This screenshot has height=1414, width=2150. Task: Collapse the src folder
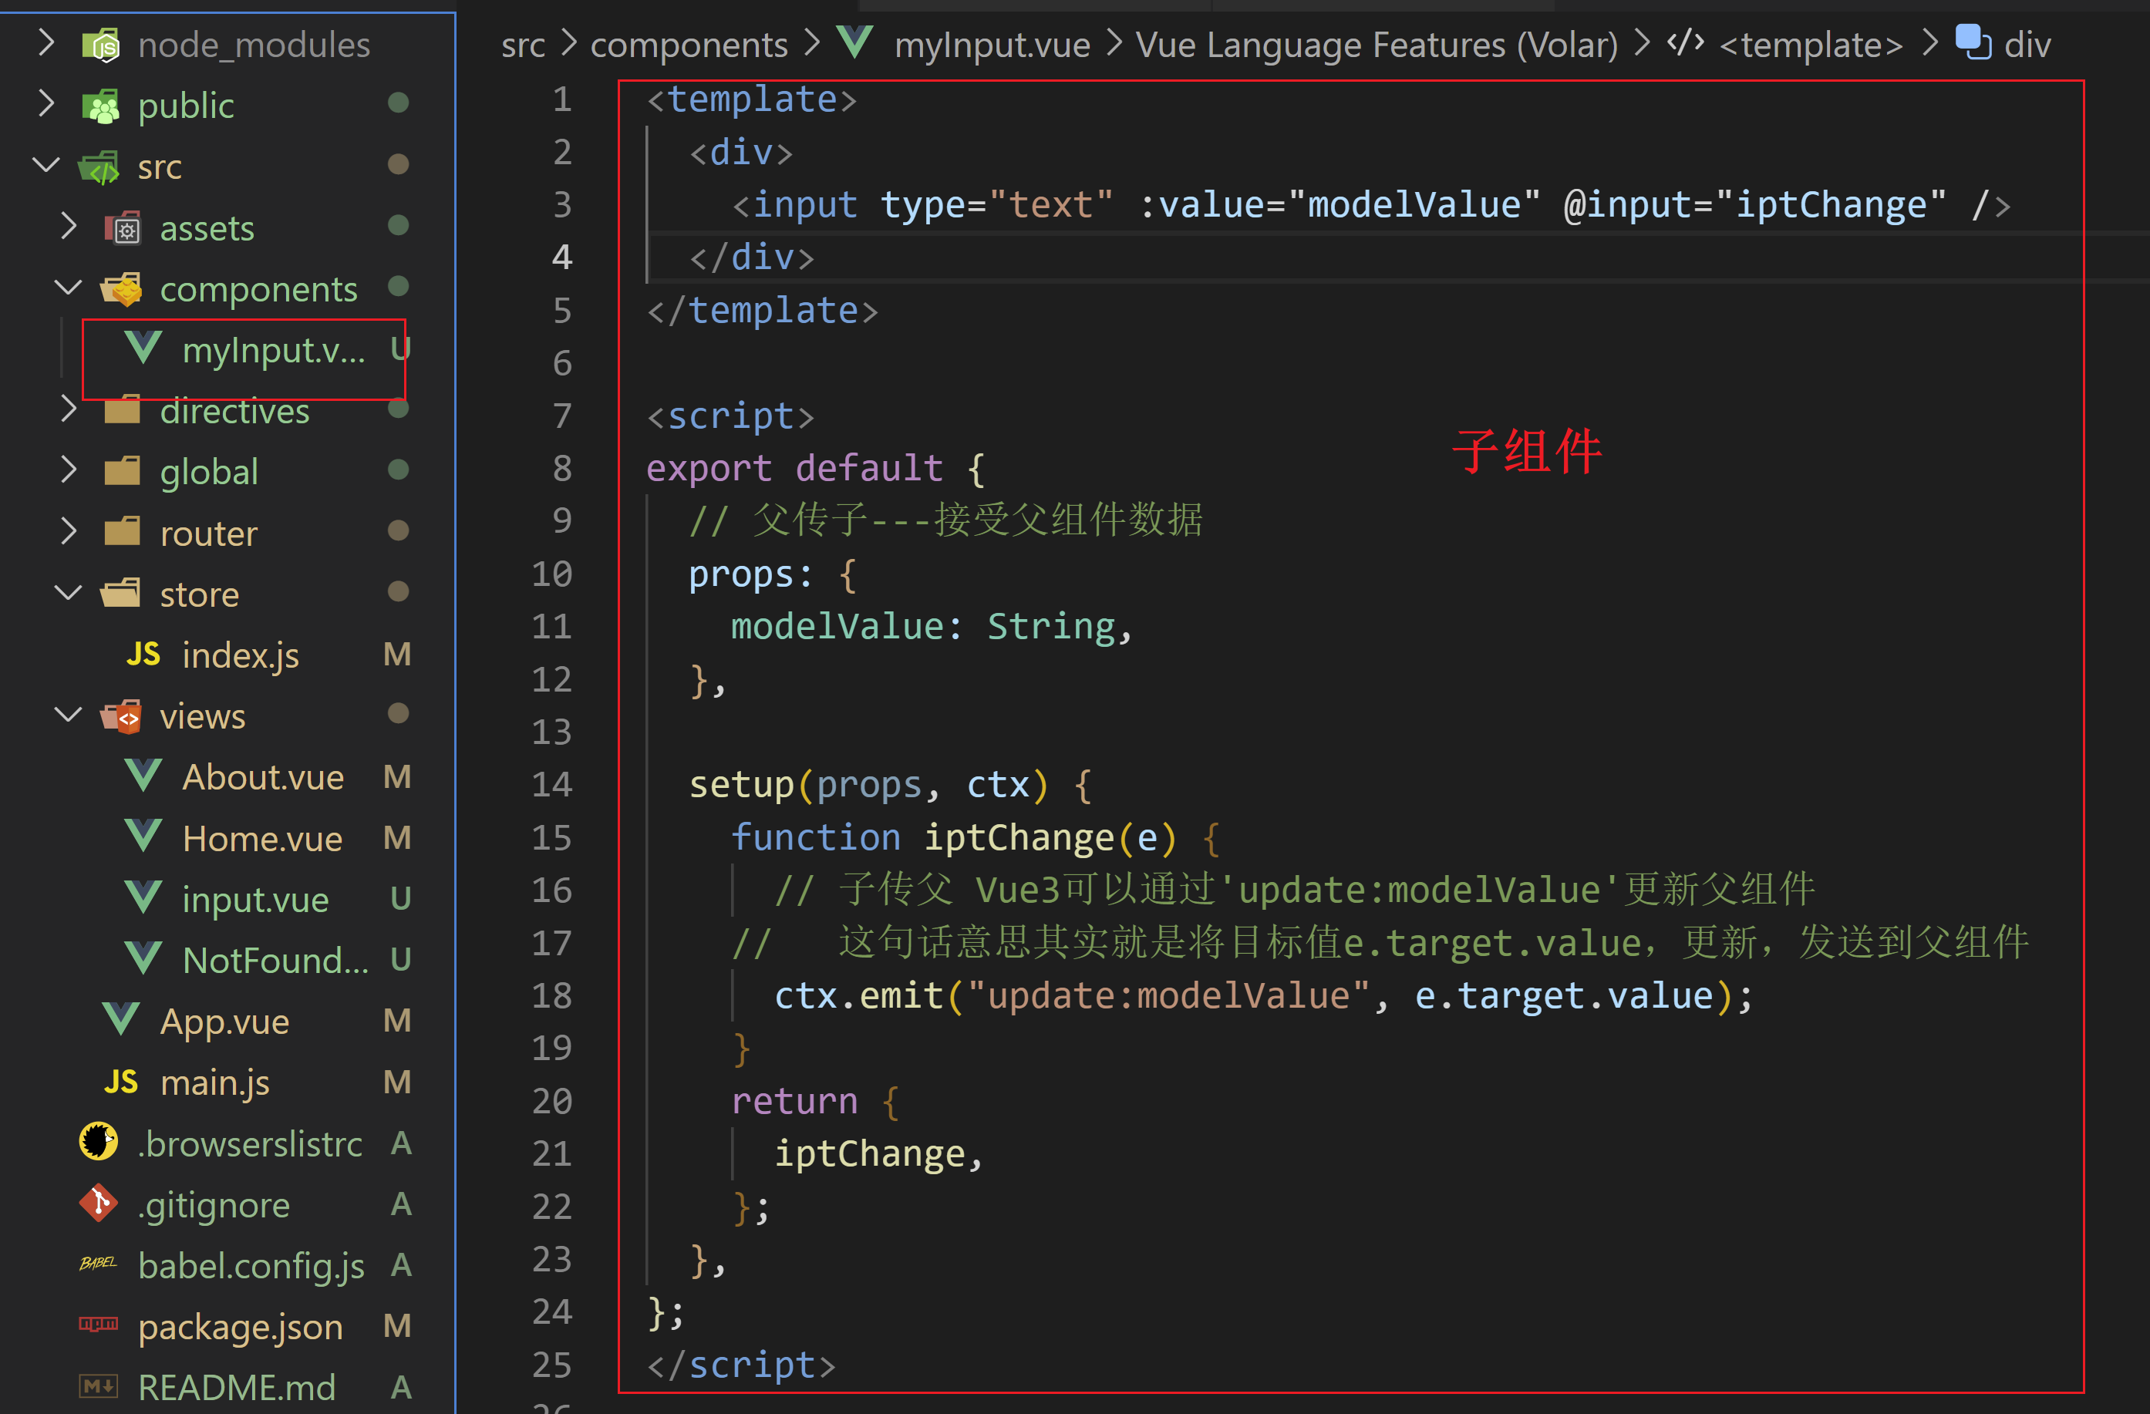[x=46, y=164]
